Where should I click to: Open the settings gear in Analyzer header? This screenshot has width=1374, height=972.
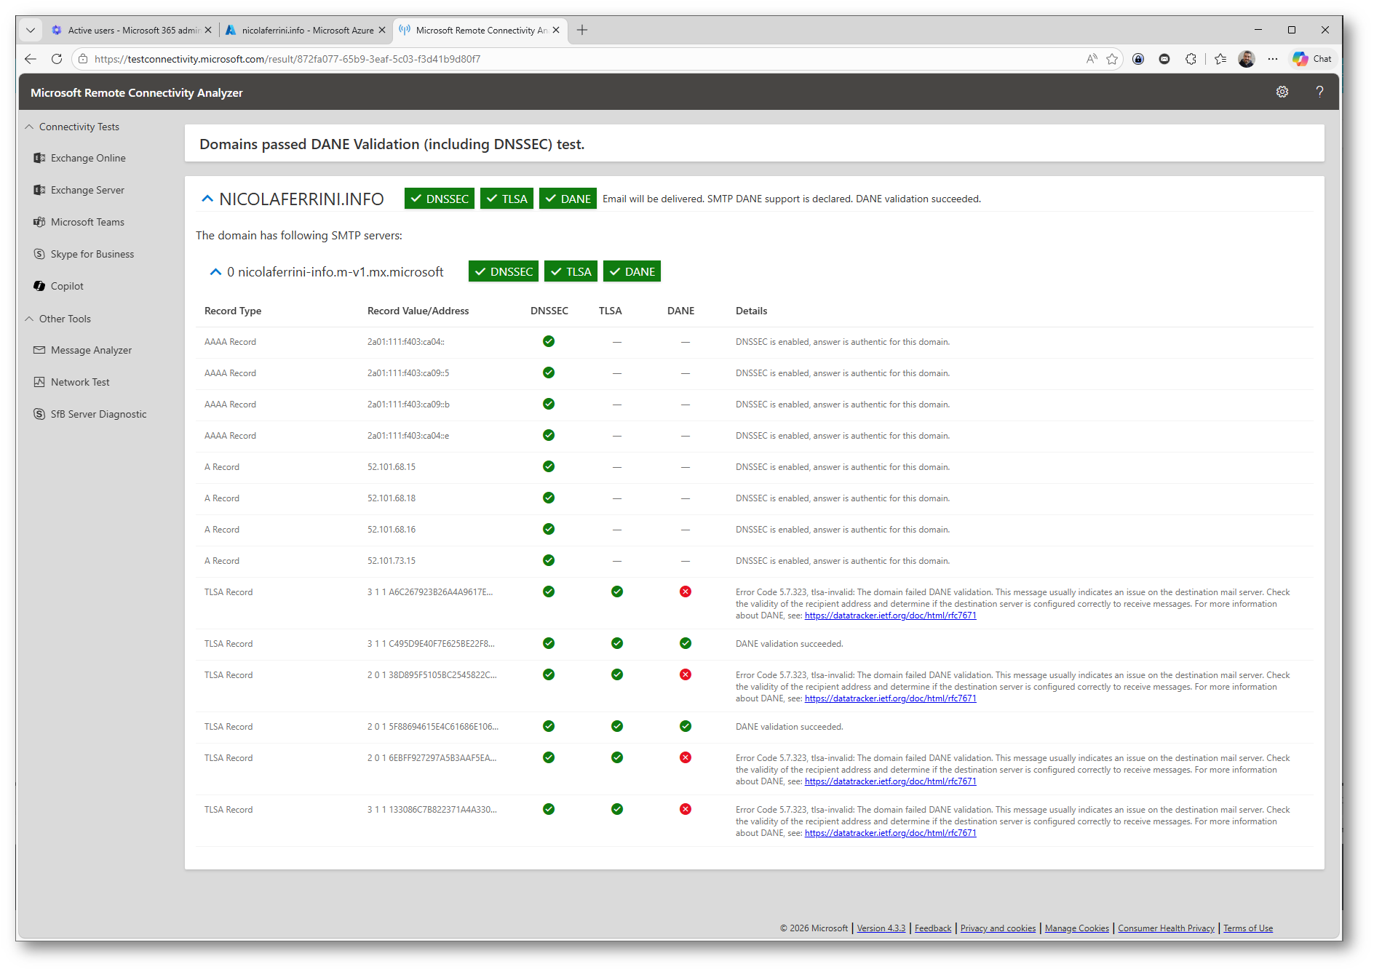1282,92
